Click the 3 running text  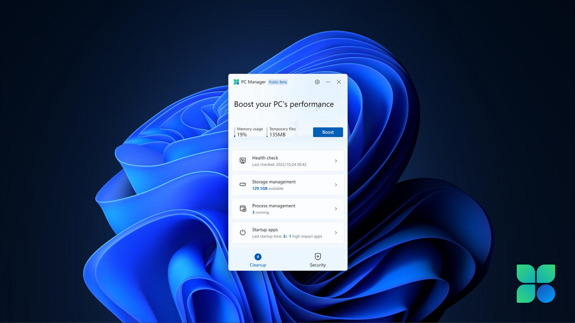(261, 213)
